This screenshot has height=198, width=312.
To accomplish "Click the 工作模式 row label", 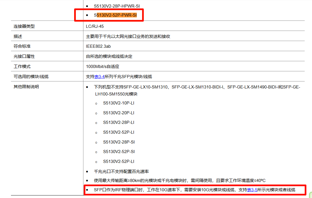I will [x=22, y=67].
